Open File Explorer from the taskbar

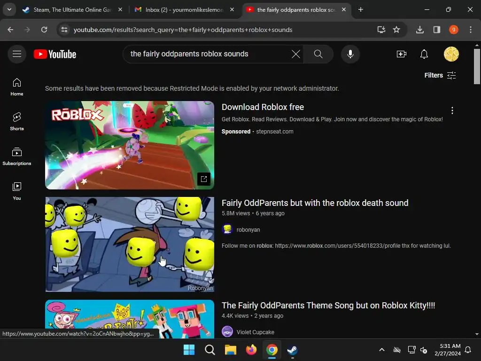[230, 350]
